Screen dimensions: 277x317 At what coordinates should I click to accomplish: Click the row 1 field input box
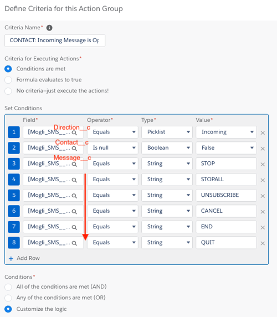point(53,132)
